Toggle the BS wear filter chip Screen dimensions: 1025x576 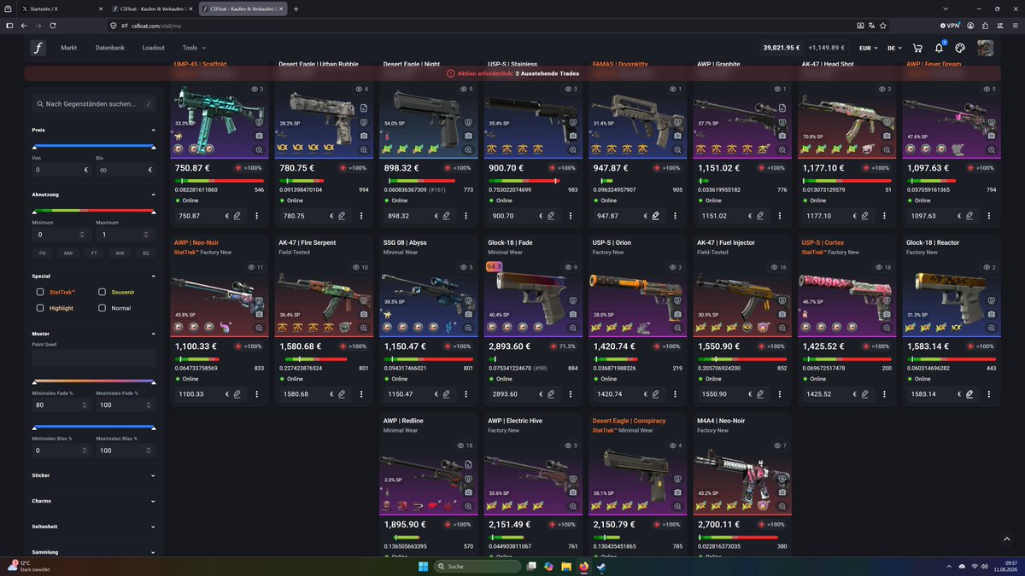pos(145,253)
